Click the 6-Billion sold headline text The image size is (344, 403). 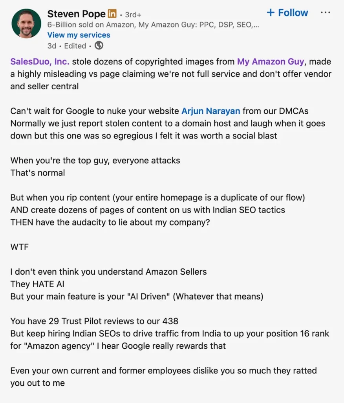pyautogui.click(x=118, y=24)
